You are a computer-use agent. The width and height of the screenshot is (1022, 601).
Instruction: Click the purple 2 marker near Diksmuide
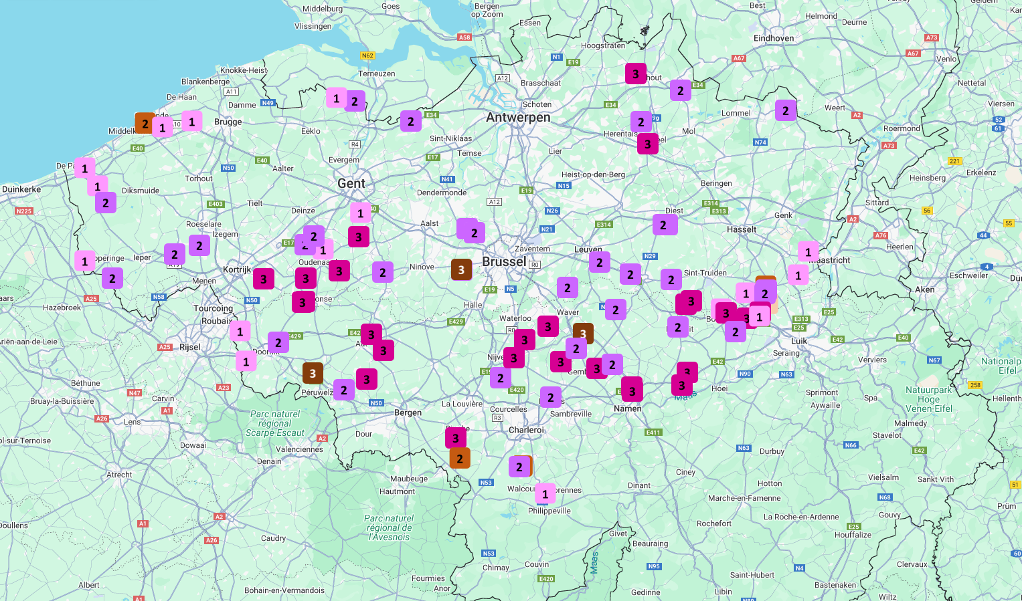click(105, 203)
